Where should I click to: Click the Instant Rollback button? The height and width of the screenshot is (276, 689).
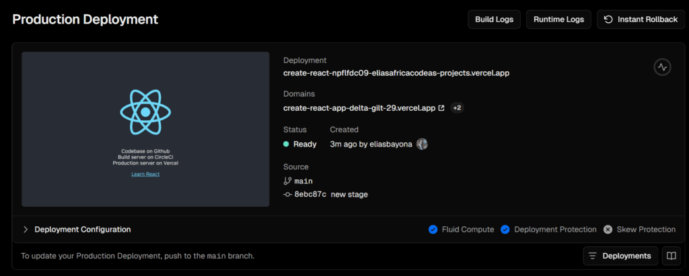pyautogui.click(x=641, y=19)
